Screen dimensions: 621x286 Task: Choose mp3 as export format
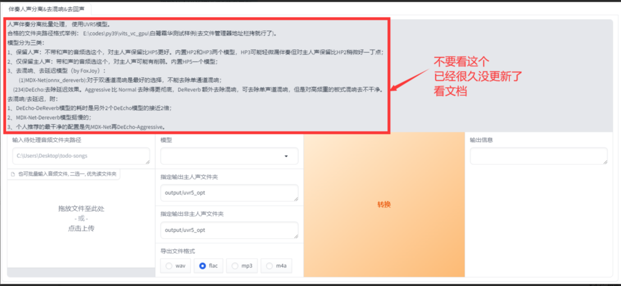point(235,266)
